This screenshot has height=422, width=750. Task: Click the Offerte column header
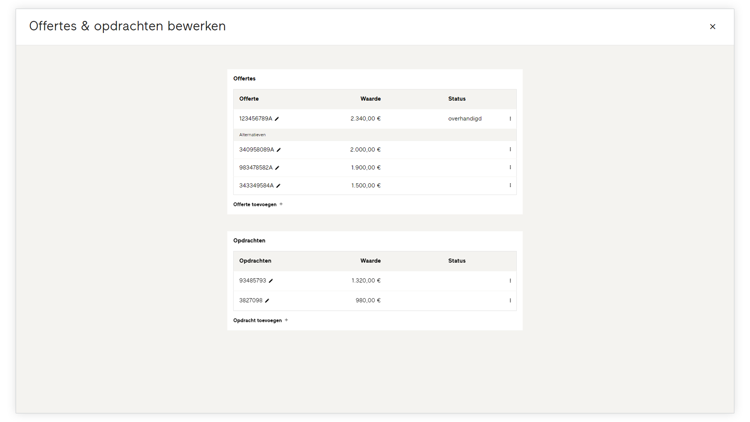249,99
